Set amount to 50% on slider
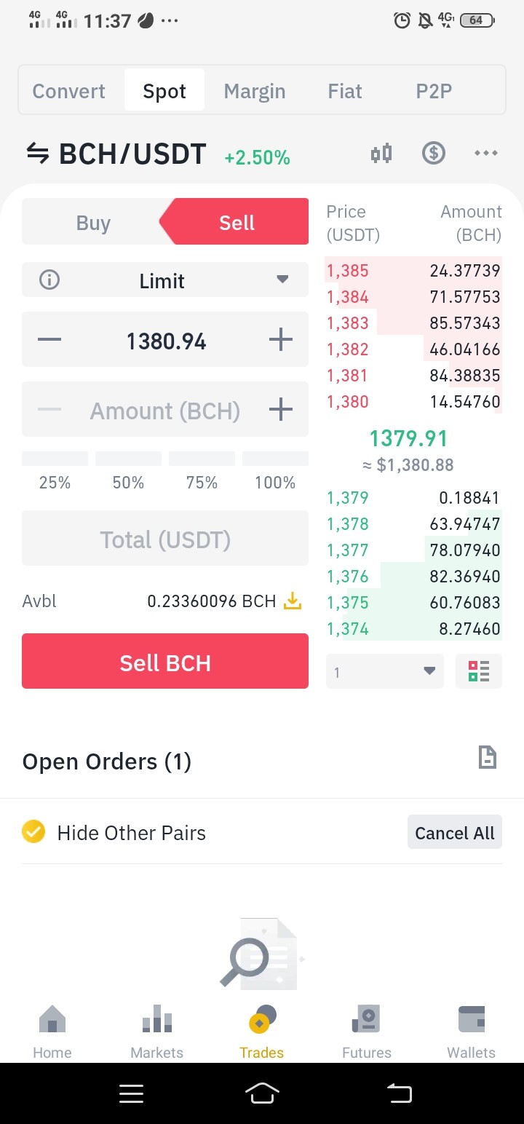 (x=128, y=472)
